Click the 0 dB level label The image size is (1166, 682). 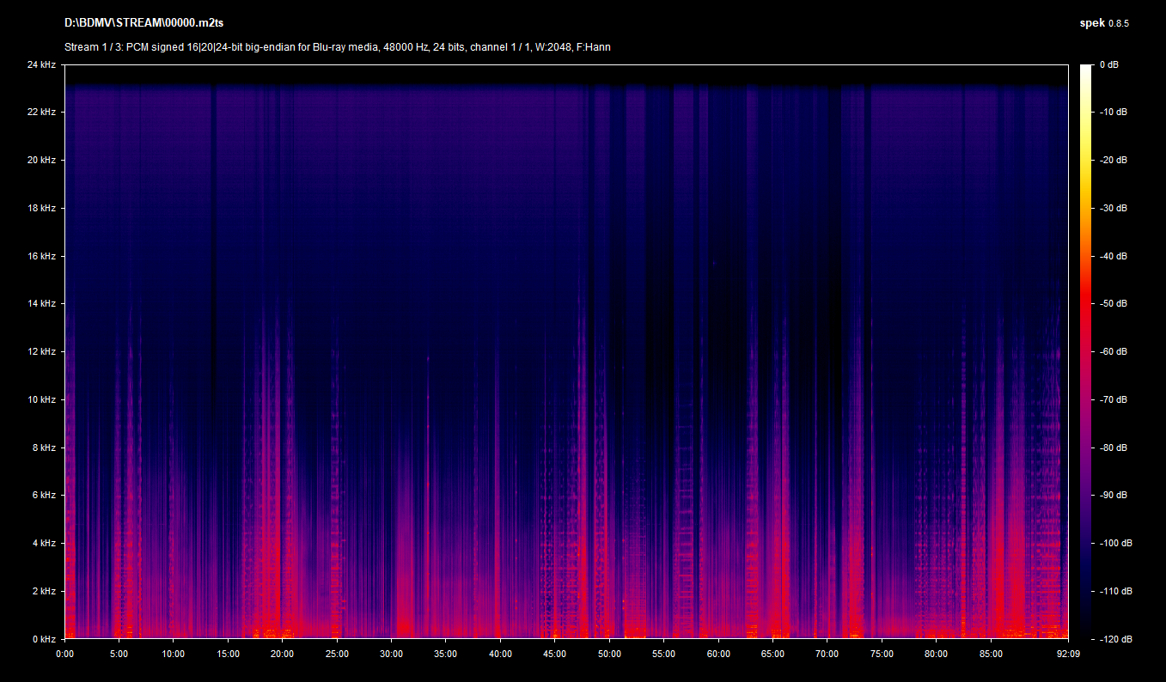click(x=1110, y=65)
